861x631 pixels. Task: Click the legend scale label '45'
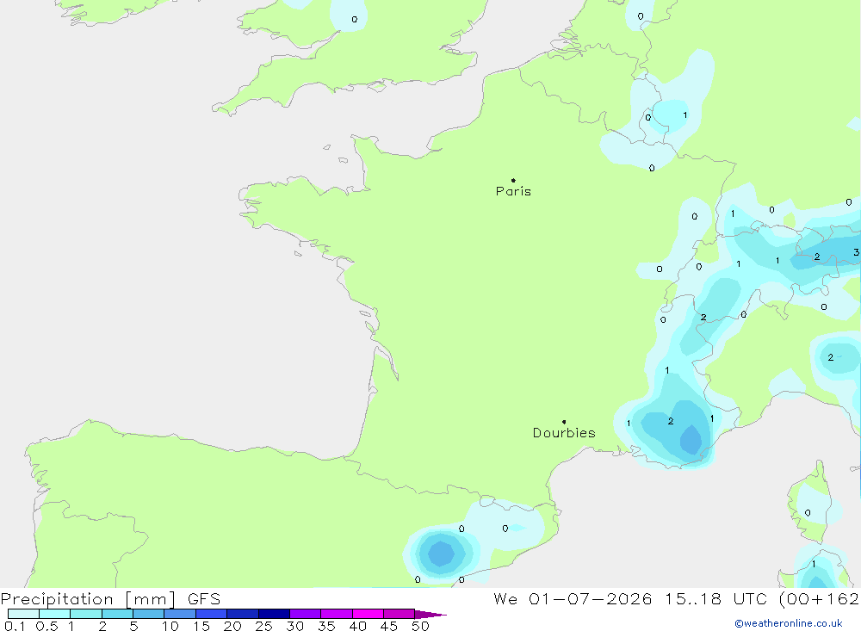389,626
